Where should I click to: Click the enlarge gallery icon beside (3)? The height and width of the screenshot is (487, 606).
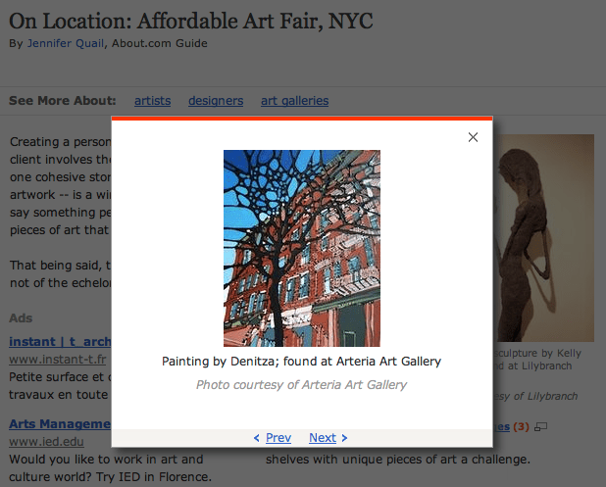coord(540,427)
